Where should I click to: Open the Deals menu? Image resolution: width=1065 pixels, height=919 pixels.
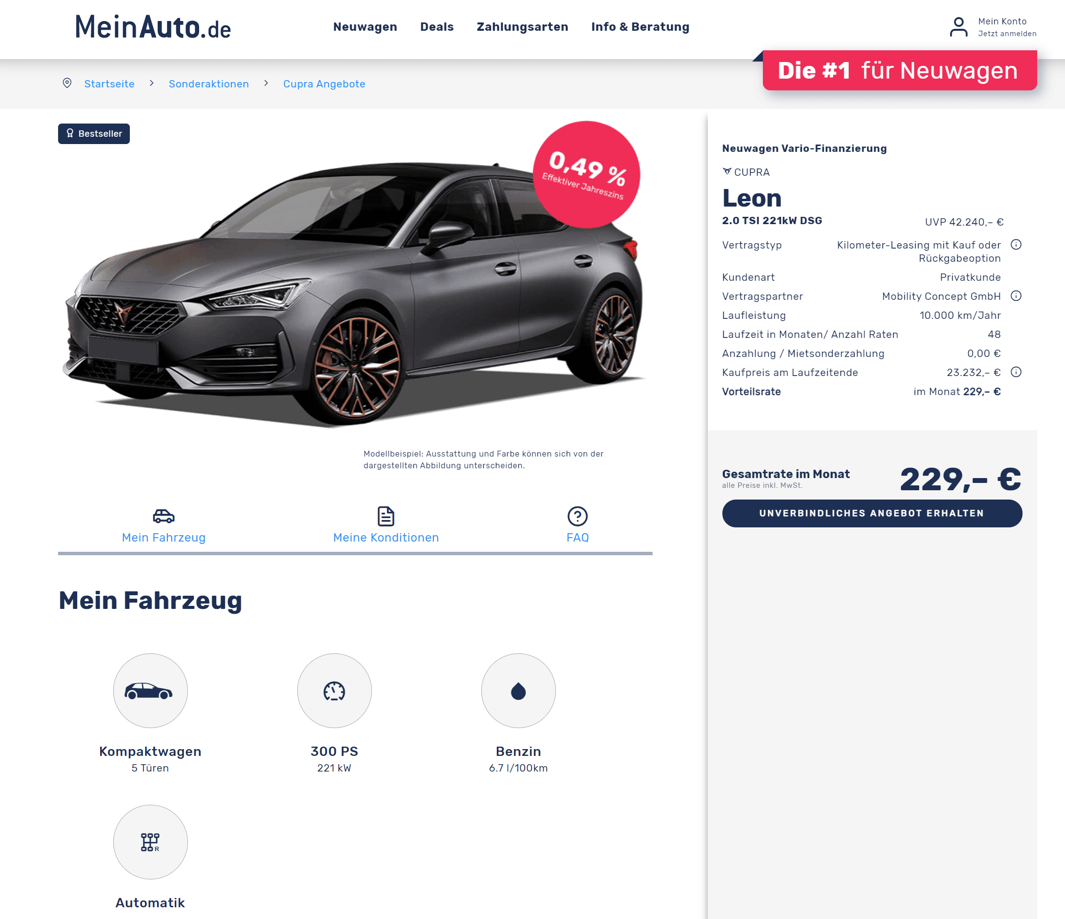tap(437, 27)
